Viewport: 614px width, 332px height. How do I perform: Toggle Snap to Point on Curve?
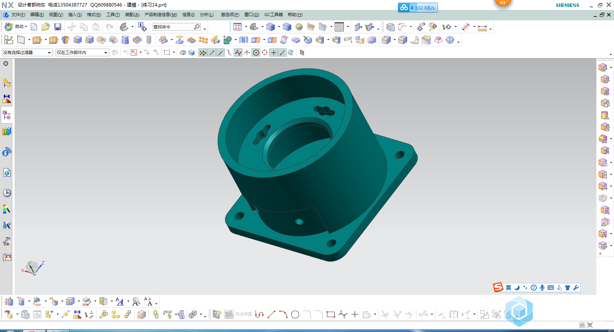282,53
